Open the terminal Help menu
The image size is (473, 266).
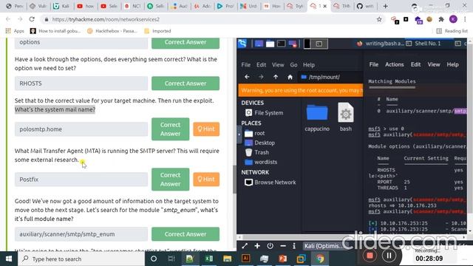pyautogui.click(x=452, y=64)
